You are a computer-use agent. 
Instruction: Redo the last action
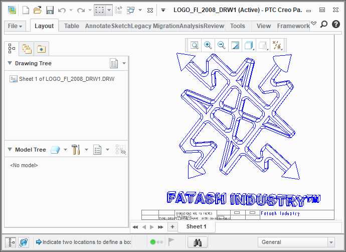81,10
